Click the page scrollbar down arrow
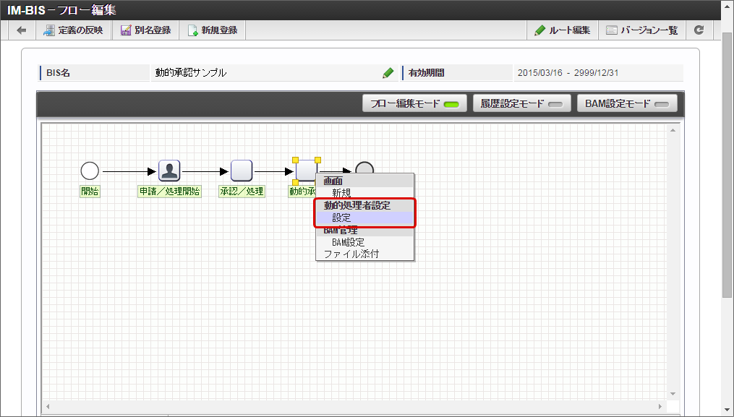Viewport: 734px width, 417px height. click(x=727, y=410)
